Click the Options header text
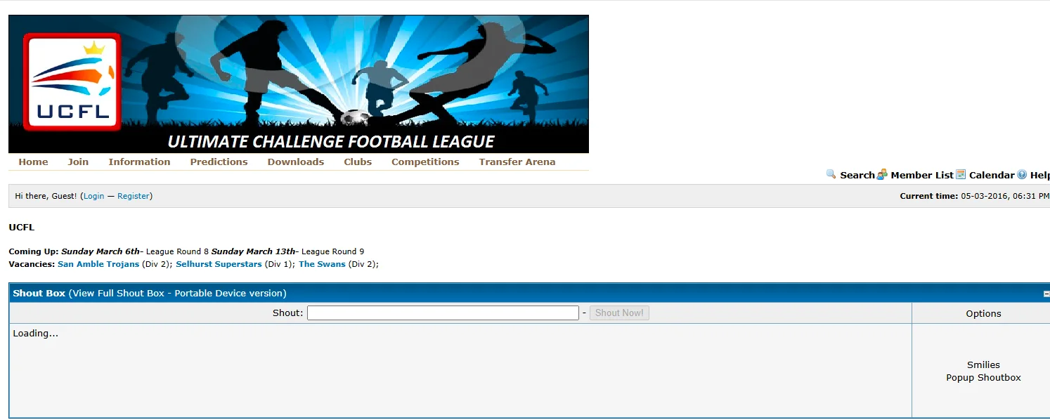1050x420 pixels. 983,313
